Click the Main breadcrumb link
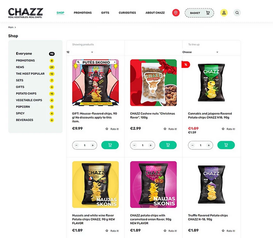The height and width of the screenshot is (238, 273). pos(11,27)
